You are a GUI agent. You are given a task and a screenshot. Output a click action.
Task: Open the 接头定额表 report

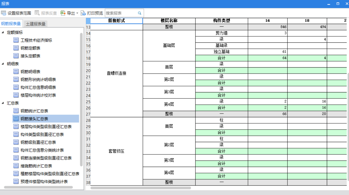[x=30, y=56]
